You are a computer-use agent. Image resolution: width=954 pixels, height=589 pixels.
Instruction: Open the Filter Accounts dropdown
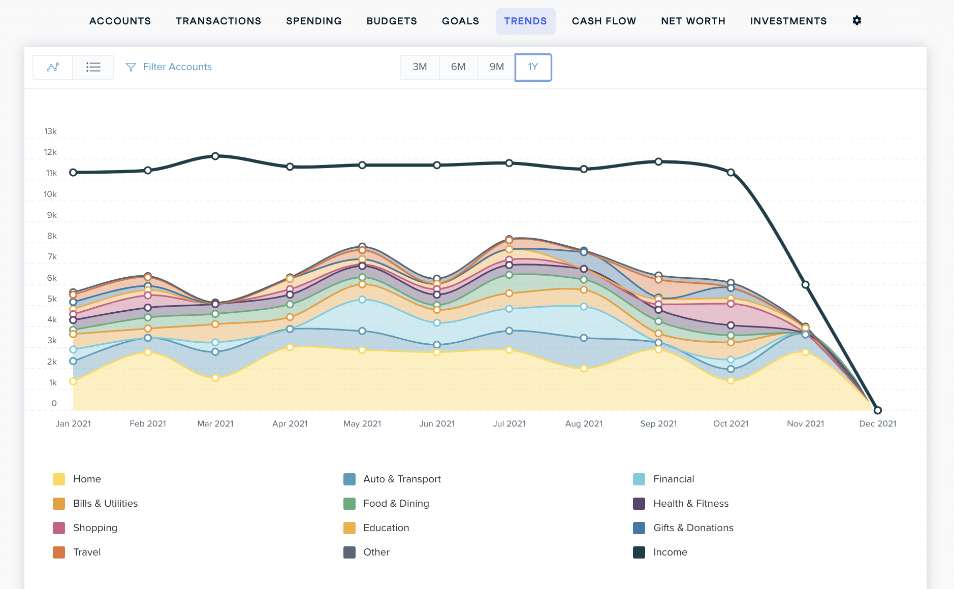click(x=177, y=67)
